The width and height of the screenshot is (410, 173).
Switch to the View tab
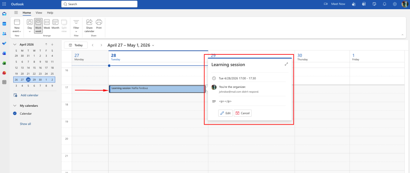[x=39, y=13]
